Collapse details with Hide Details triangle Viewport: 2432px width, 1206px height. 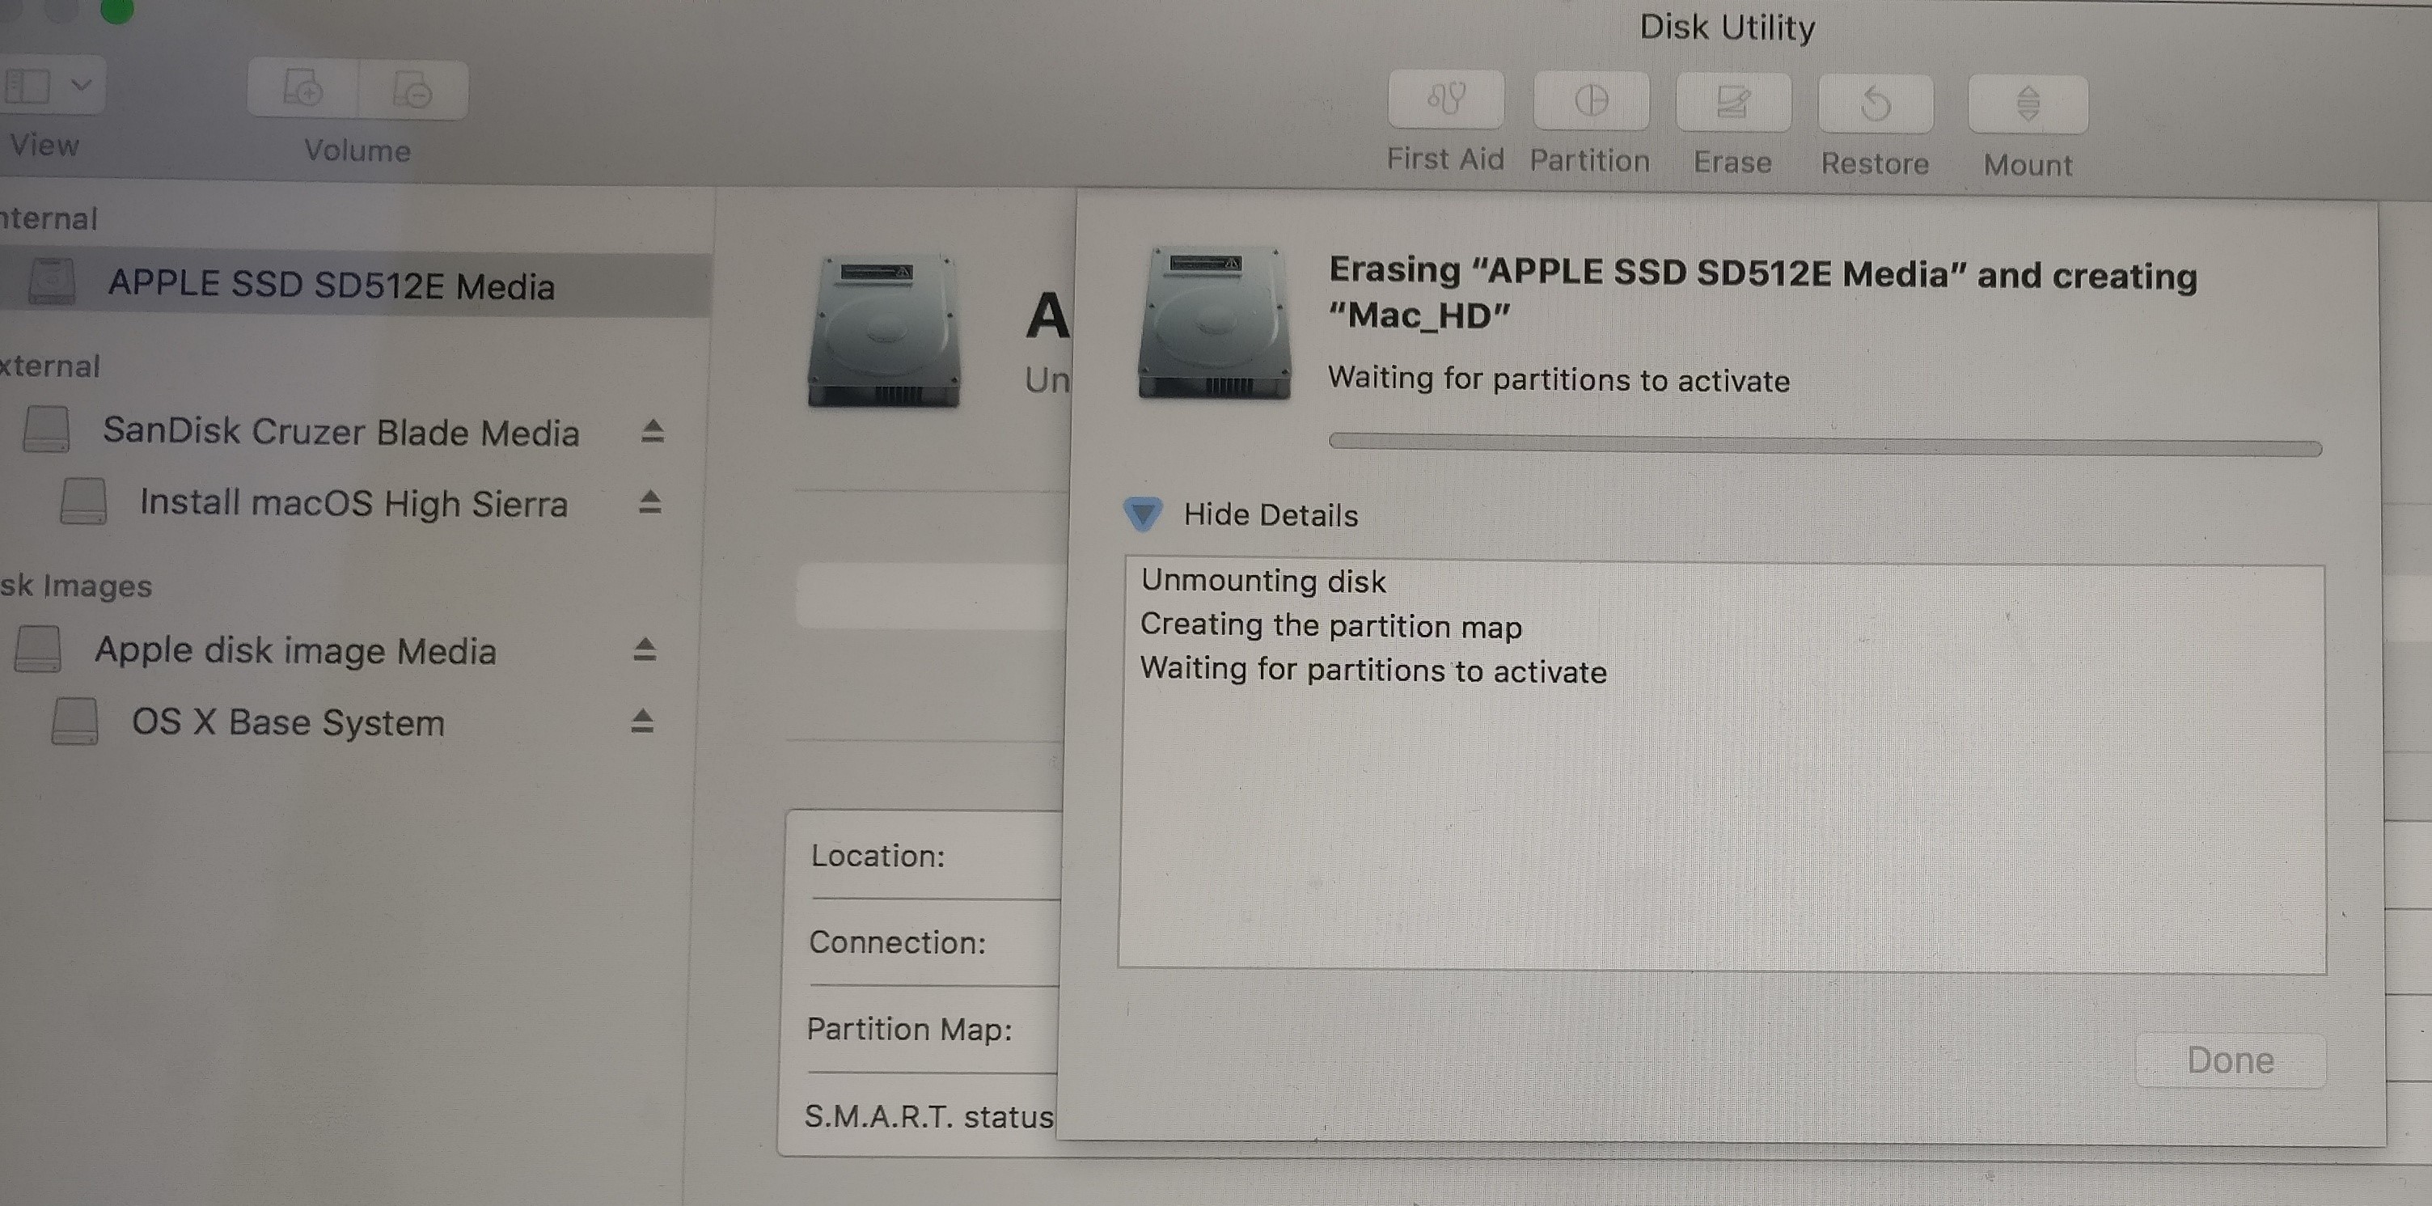[x=1142, y=514]
